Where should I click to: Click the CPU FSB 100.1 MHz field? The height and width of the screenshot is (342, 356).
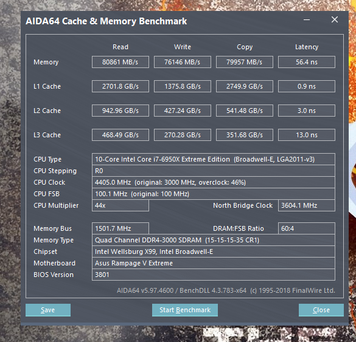coord(214,194)
